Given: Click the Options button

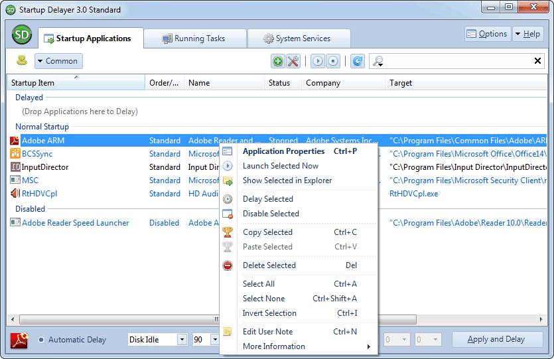Looking at the screenshot, I should tap(488, 34).
